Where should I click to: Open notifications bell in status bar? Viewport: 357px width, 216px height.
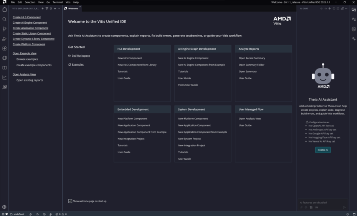tap(347, 214)
